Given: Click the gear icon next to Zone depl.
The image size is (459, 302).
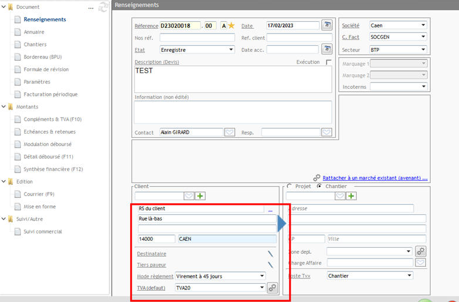Looking at the screenshot, I should [420, 251].
